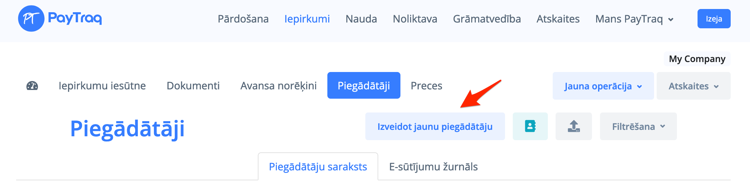Open the Noliktava section
This screenshot has width=750, height=189.
coord(415,19)
